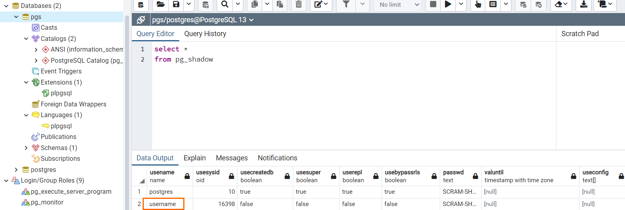Click the Paste rows icon

(x=280, y=4)
